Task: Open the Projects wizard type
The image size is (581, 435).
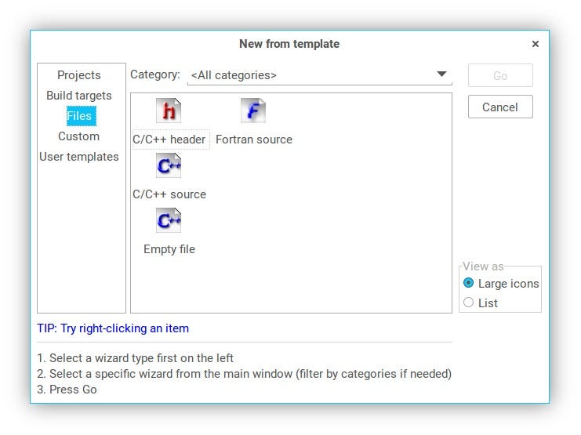Action: (79, 75)
